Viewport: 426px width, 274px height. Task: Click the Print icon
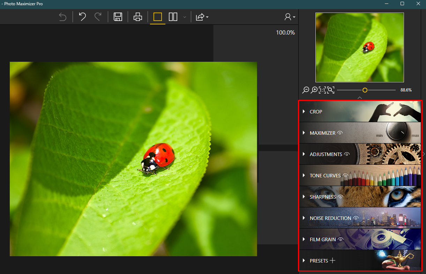[137, 16]
